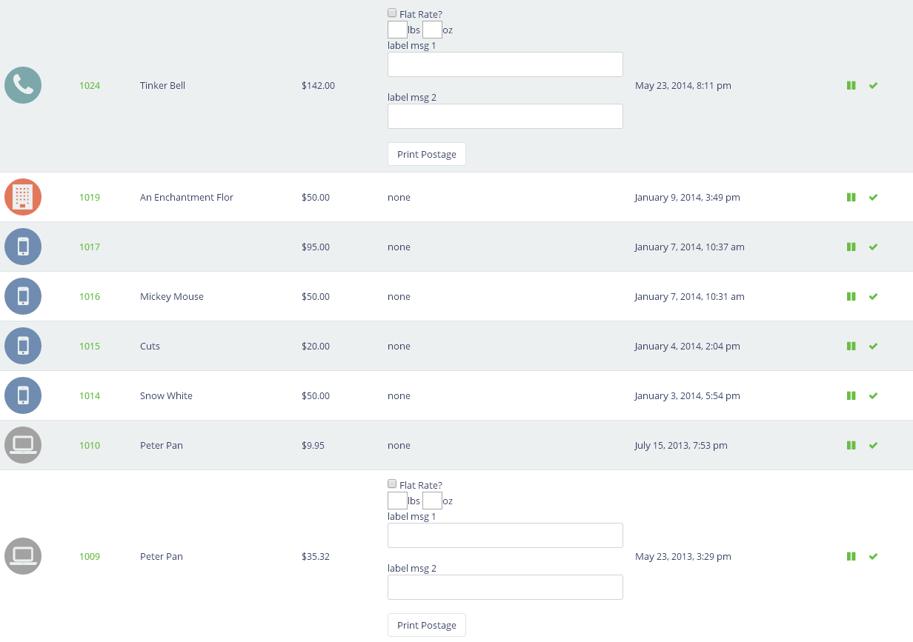Pause order 1015 using the pause icon
Screen dimensions: 913x642
(851, 347)
